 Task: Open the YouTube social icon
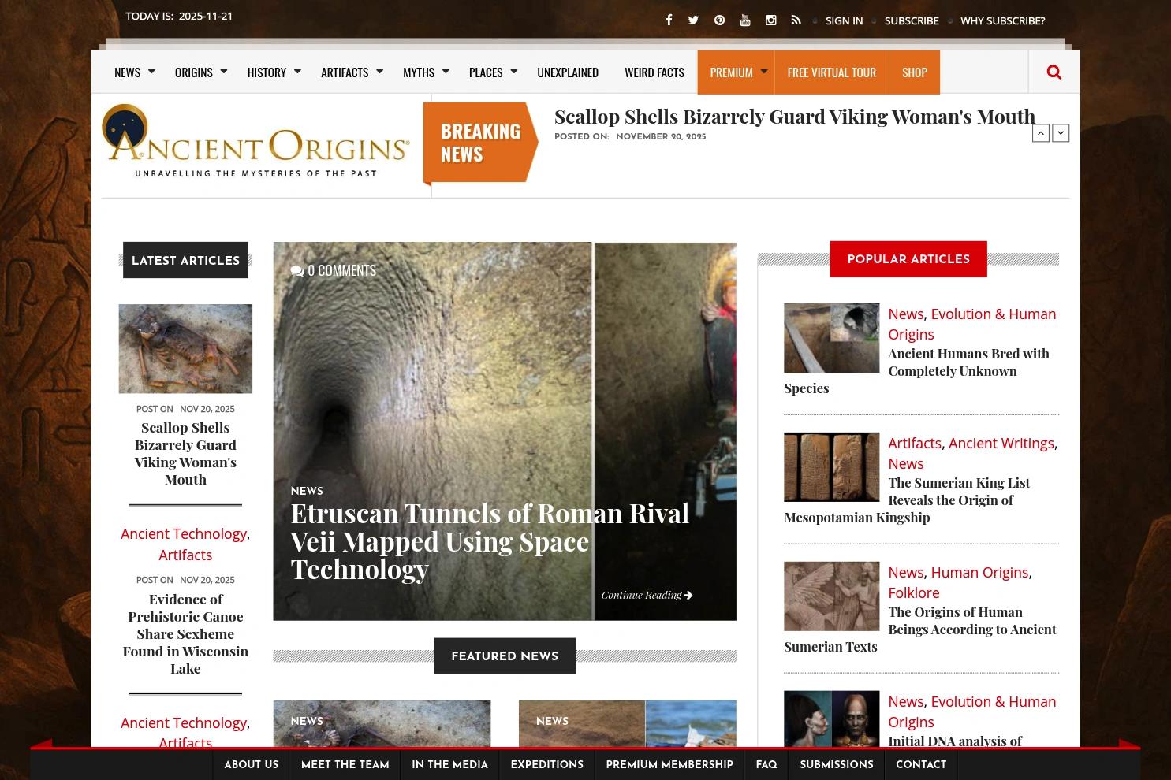tap(745, 20)
